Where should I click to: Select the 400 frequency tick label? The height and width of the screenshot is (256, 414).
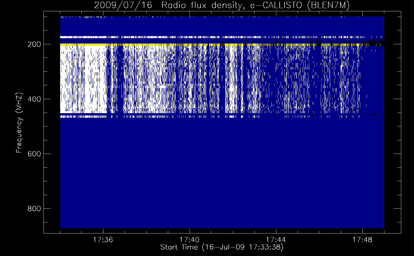tap(34, 99)
